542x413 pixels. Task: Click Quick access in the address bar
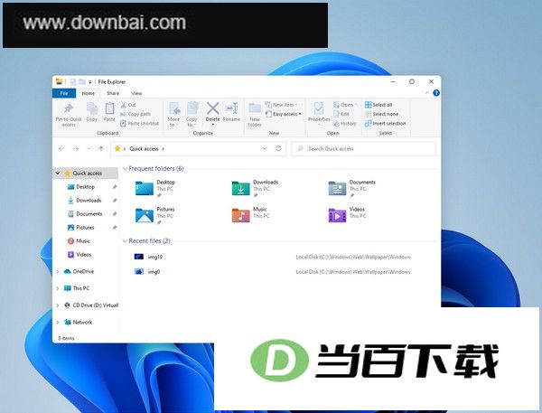point(144,149)
